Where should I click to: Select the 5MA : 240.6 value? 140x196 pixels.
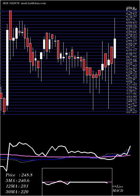pos(18,181)
